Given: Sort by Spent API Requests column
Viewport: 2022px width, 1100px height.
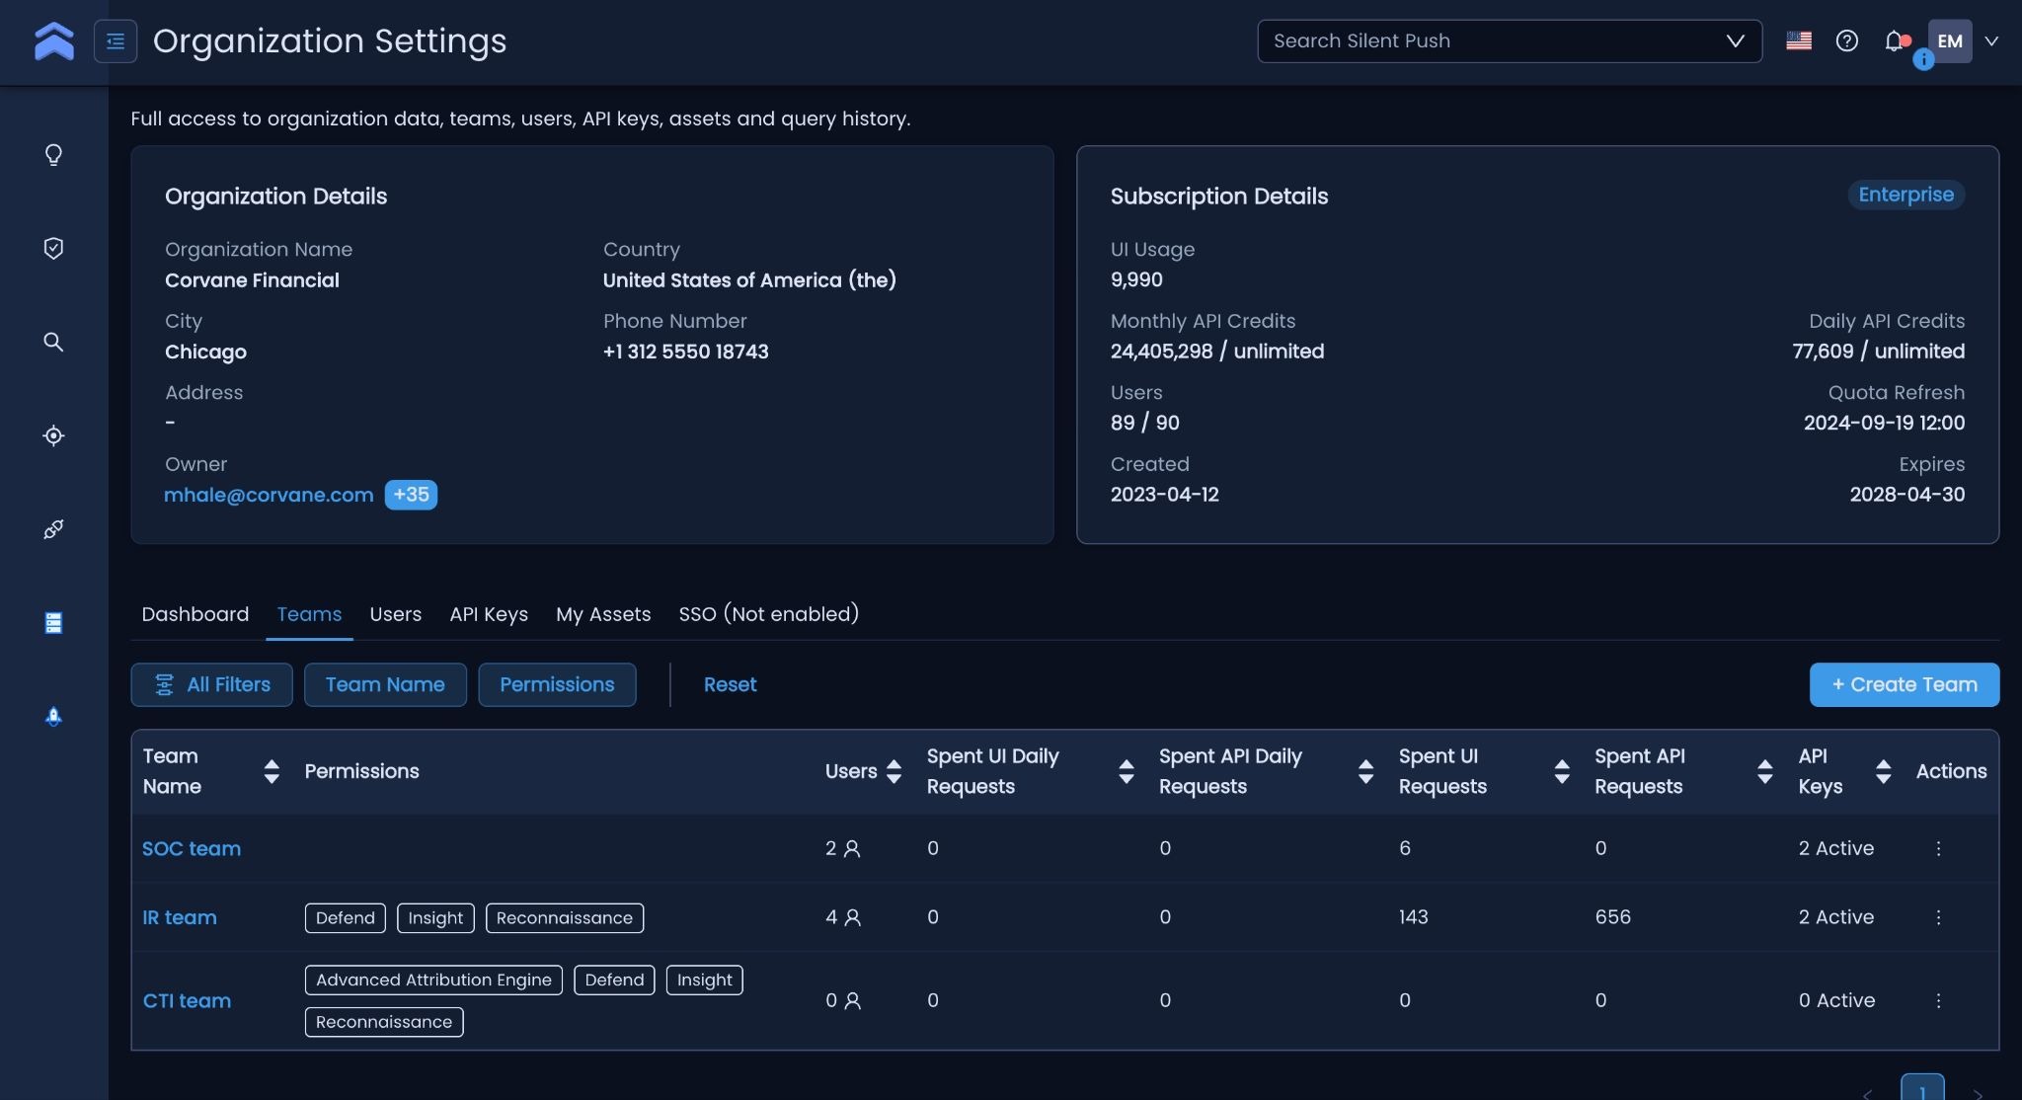Looking at the screenshot, I should click(1765, 771).
